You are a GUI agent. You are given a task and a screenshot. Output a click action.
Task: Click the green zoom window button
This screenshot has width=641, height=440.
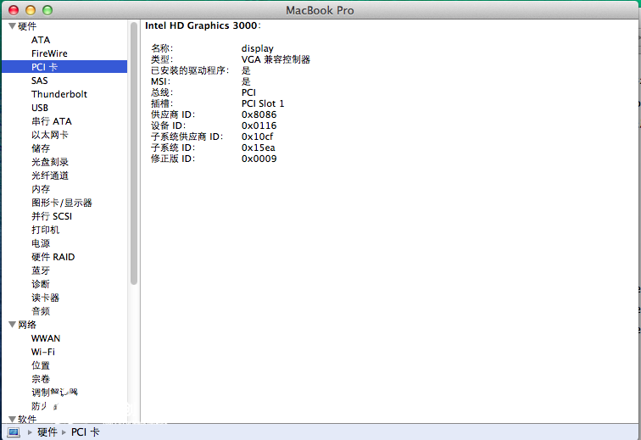click(x=47, y=10)
